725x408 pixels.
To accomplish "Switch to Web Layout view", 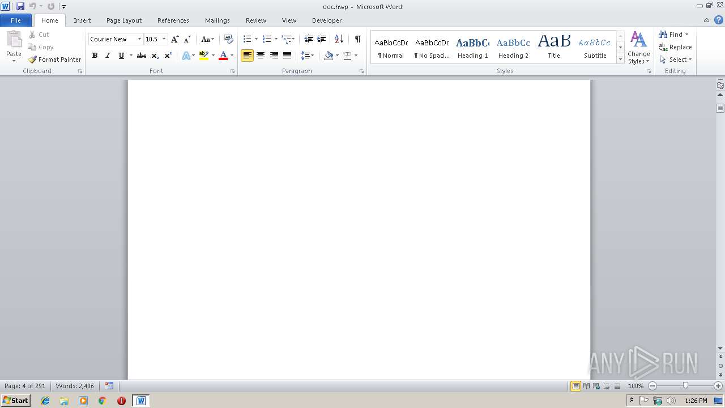I will [x=596, y=386].
